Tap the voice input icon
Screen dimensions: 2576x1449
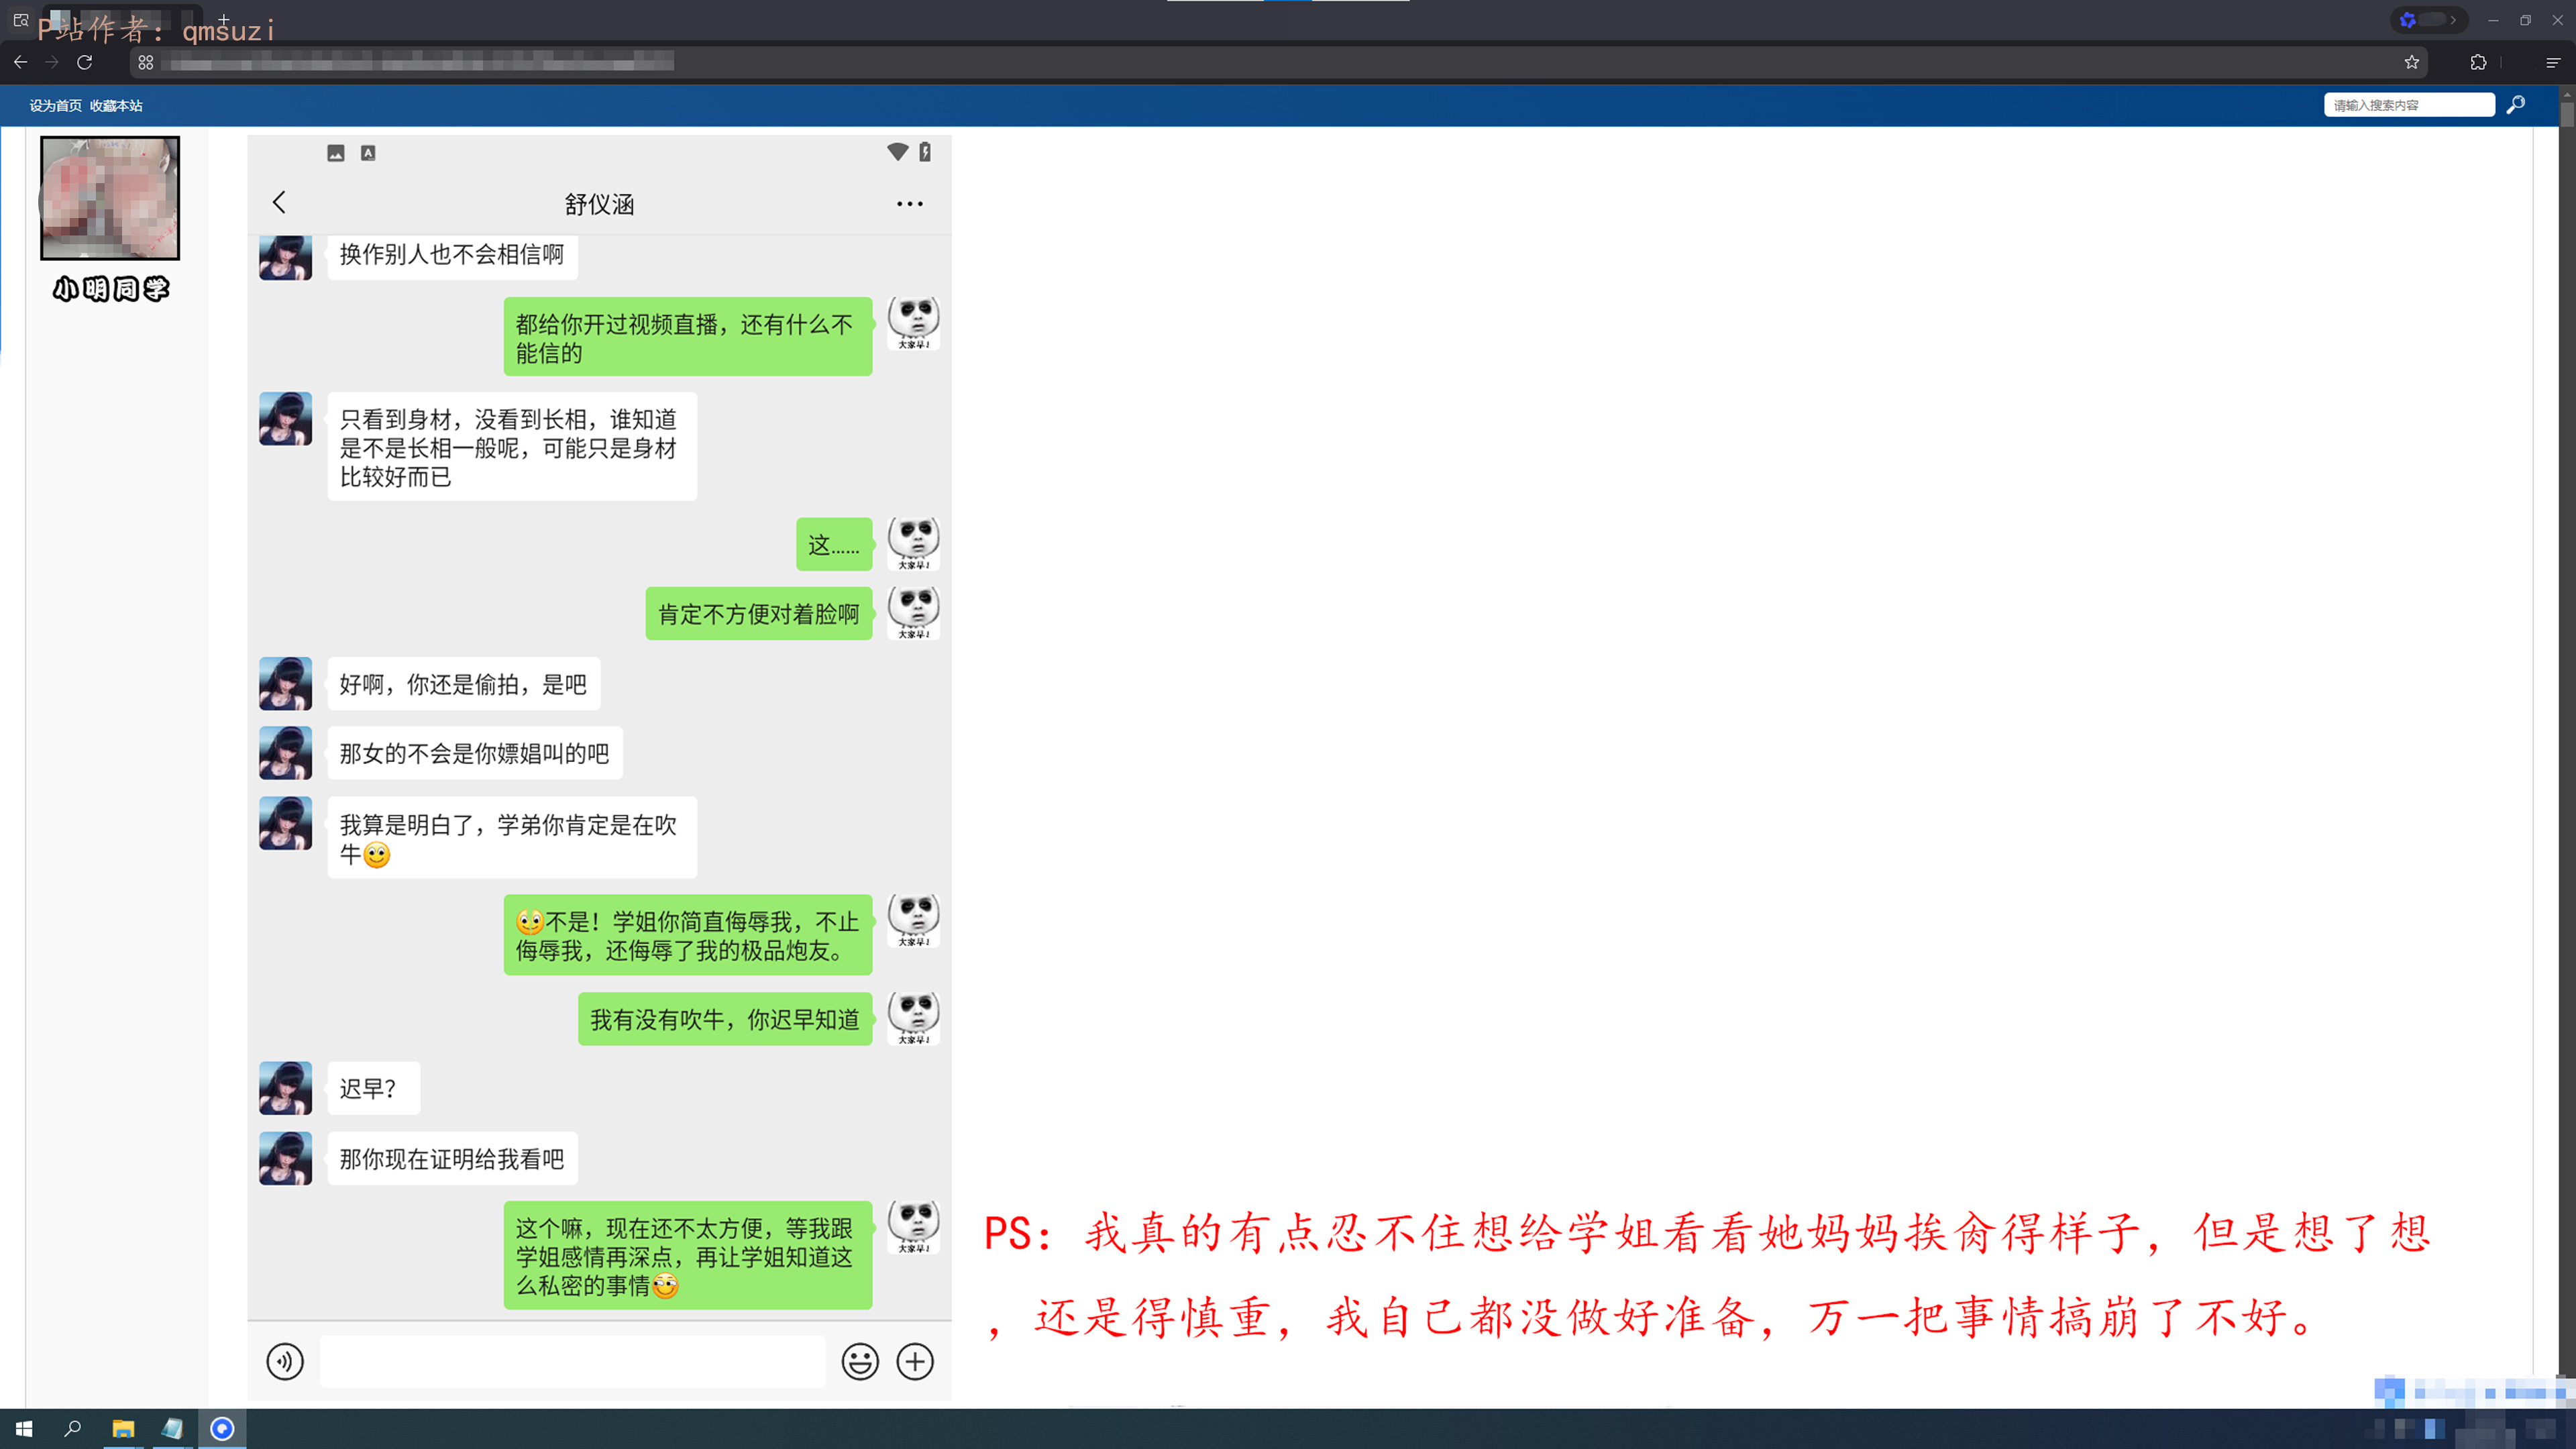tap(285, 1361)
